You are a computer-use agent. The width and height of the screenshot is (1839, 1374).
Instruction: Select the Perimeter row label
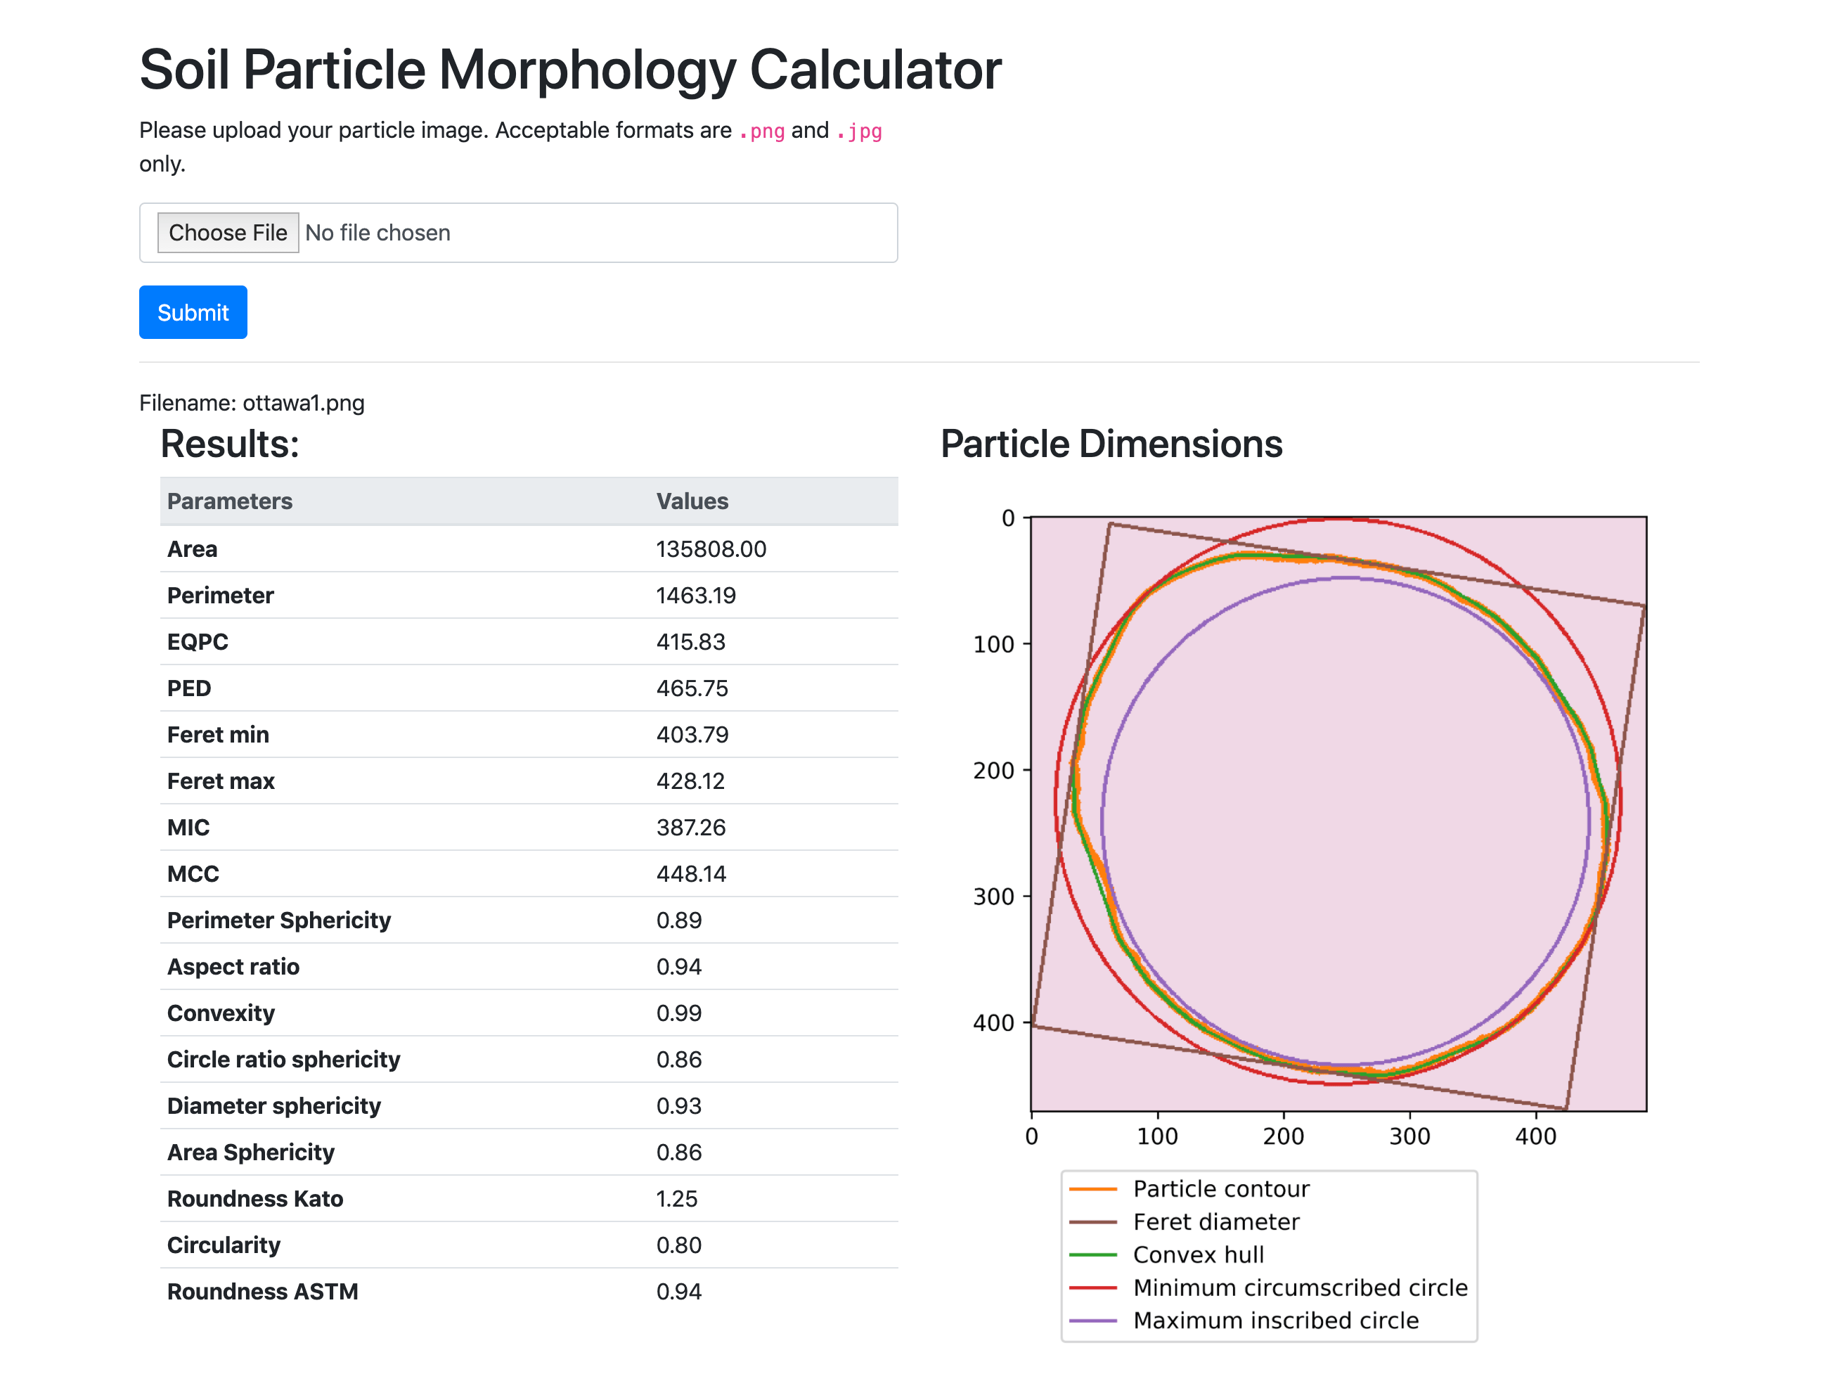tap(220, 596)
